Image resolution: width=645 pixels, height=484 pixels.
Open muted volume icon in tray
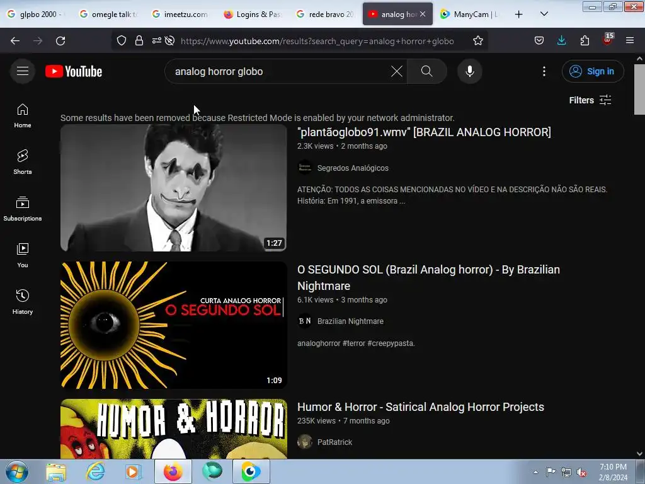(x=581, y=472)
